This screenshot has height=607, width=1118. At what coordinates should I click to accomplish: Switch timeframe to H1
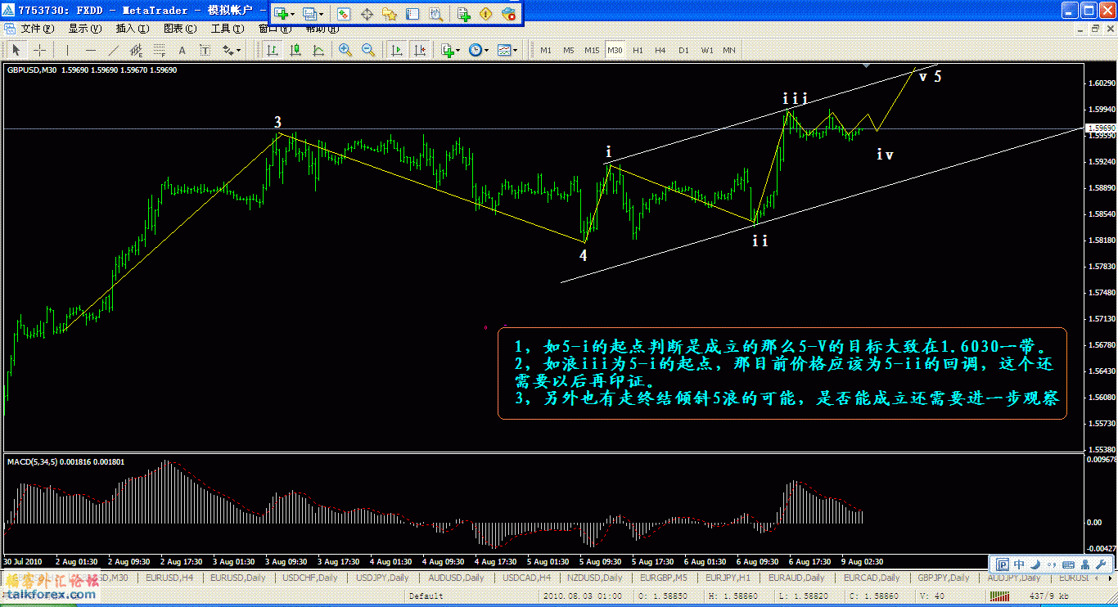click(638, 50)
